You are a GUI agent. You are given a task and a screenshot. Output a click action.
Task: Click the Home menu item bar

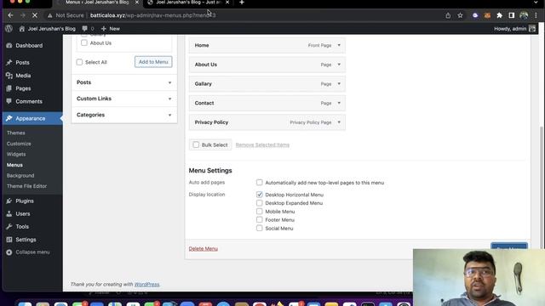[267, 45]
